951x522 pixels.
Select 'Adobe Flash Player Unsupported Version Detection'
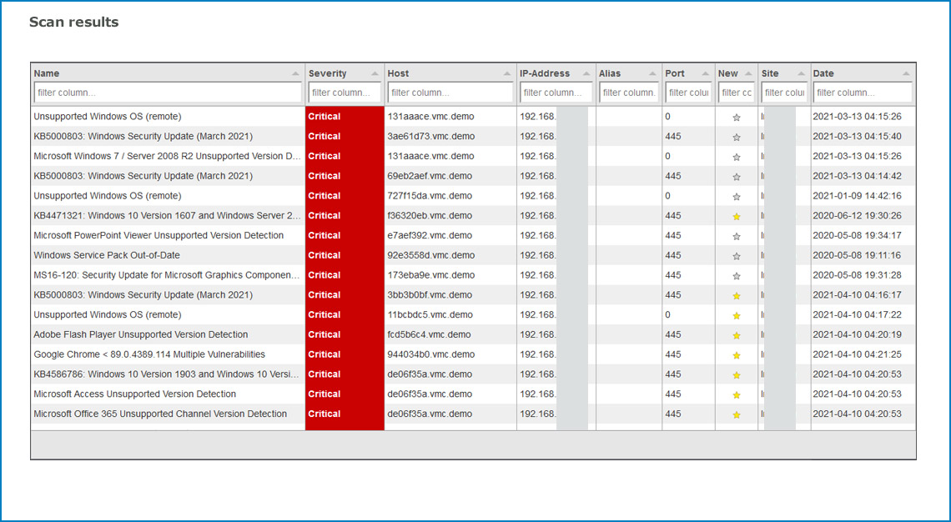pyautogui.click(x=141, y=334)
